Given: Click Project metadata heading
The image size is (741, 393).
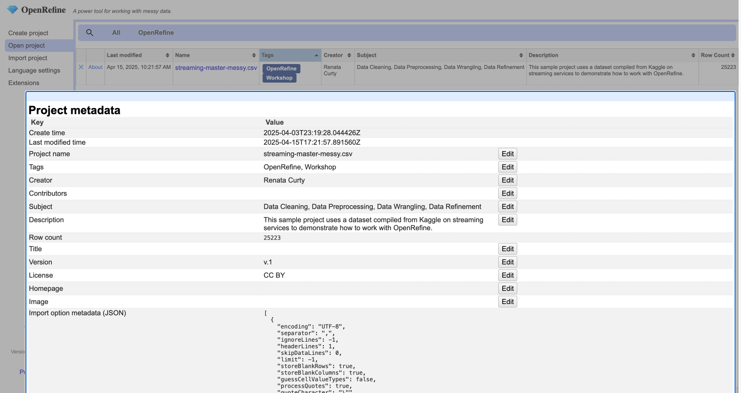Looking at the screenshot, I should pyautogui.click(x=74, y=110).
